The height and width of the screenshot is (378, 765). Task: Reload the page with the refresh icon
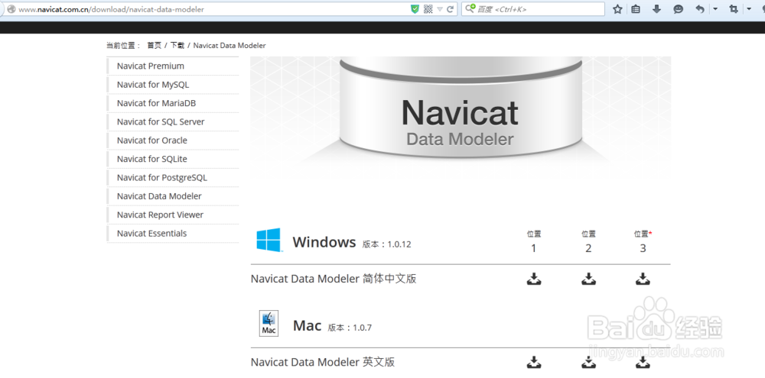450,8
